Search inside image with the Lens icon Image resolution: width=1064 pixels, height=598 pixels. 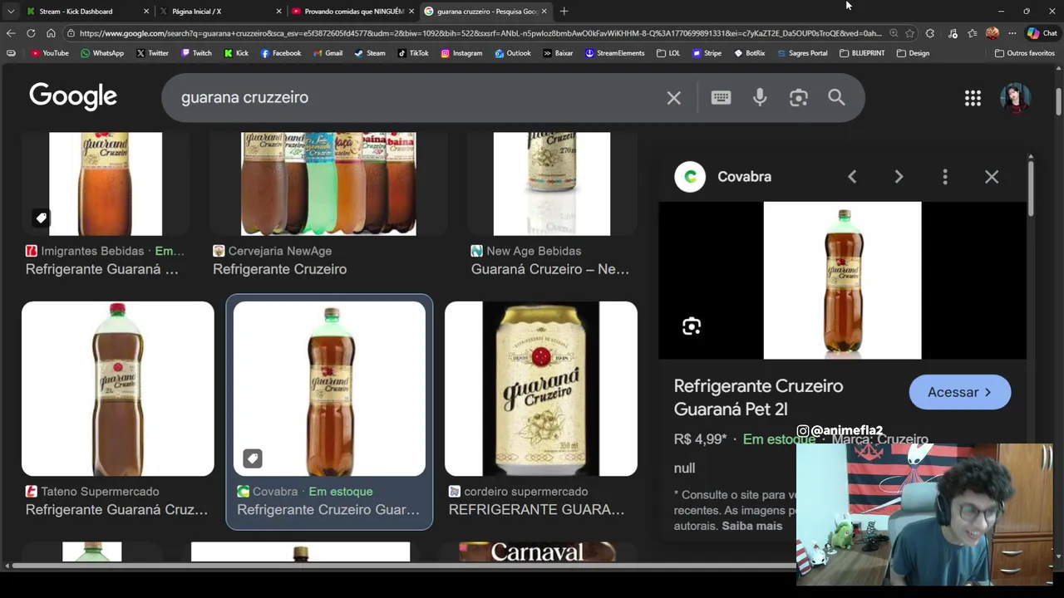coord(692,326)
